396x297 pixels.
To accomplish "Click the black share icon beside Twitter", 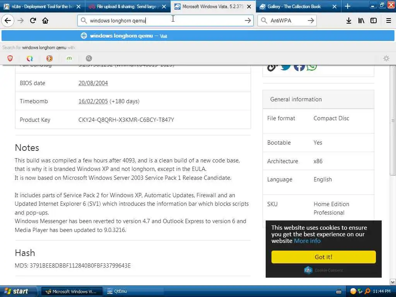I will pyautogui.click(x=272, y=68).
